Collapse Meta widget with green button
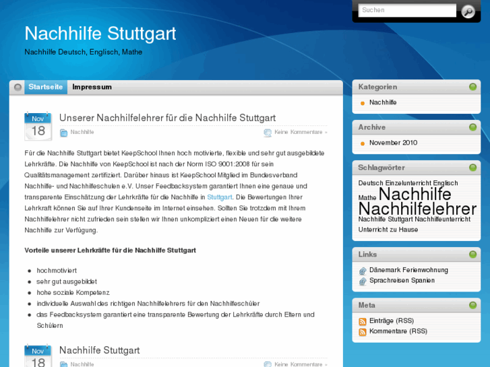 (472, 305)
